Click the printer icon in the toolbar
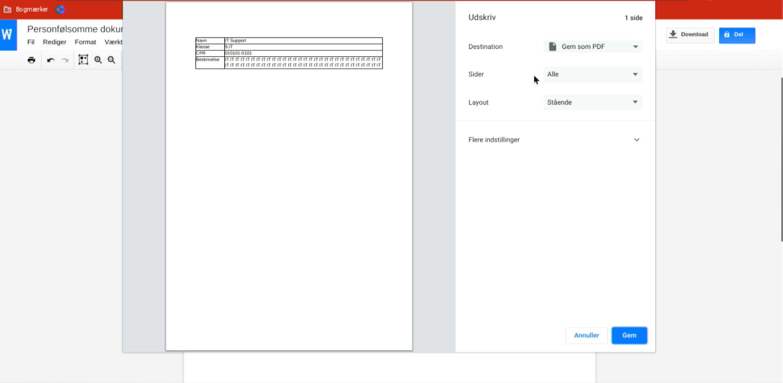The width and height of the screenshot is (783, 383). 32,60
